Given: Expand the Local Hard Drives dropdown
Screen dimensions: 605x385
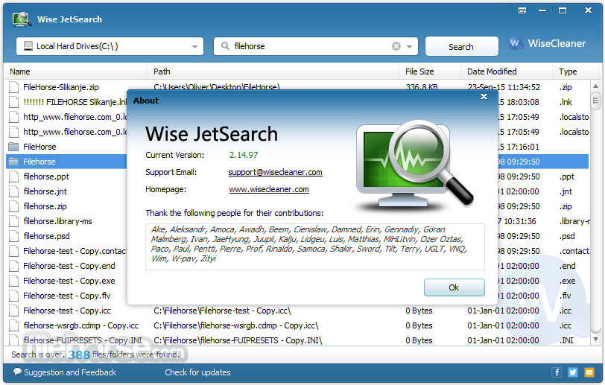Looking at the screenshot, I should click(x=195, y=46).
